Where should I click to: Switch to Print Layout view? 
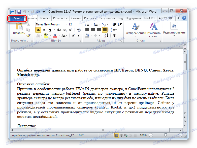(117, 135)
